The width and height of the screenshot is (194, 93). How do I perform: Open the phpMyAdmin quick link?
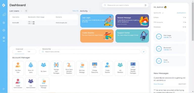click(x=181, y=13)
